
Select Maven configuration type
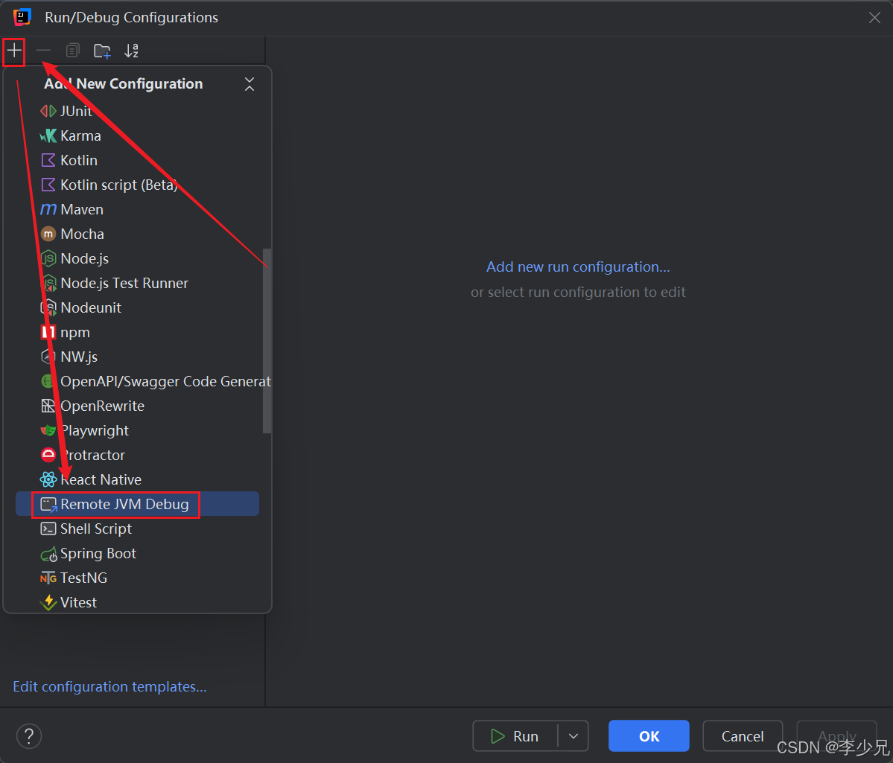click(137, 209)
